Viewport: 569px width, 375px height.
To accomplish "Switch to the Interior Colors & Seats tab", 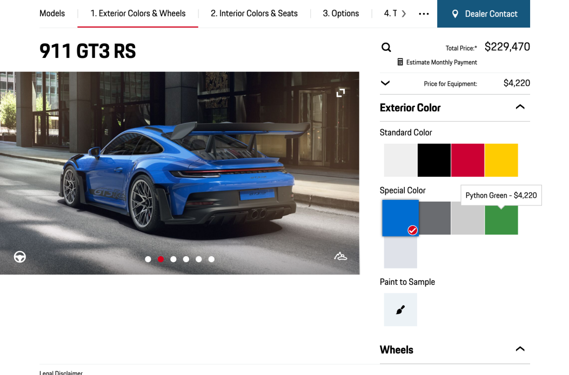I will pos(253,14).
